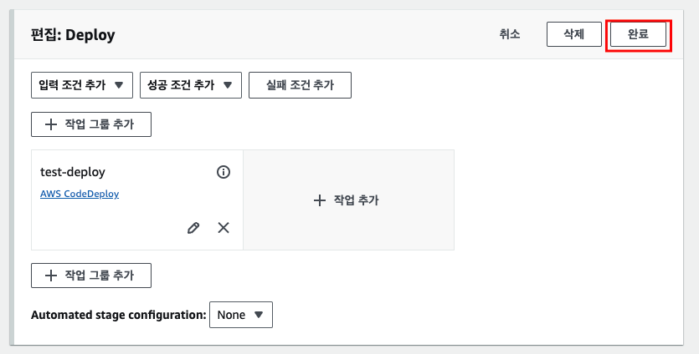
Task: Open Automated stage configuration None dropdown
Action: tap(241, 315)
